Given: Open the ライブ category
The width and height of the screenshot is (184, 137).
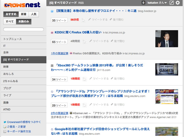Looking at the screenshot, I should point(24,95).
